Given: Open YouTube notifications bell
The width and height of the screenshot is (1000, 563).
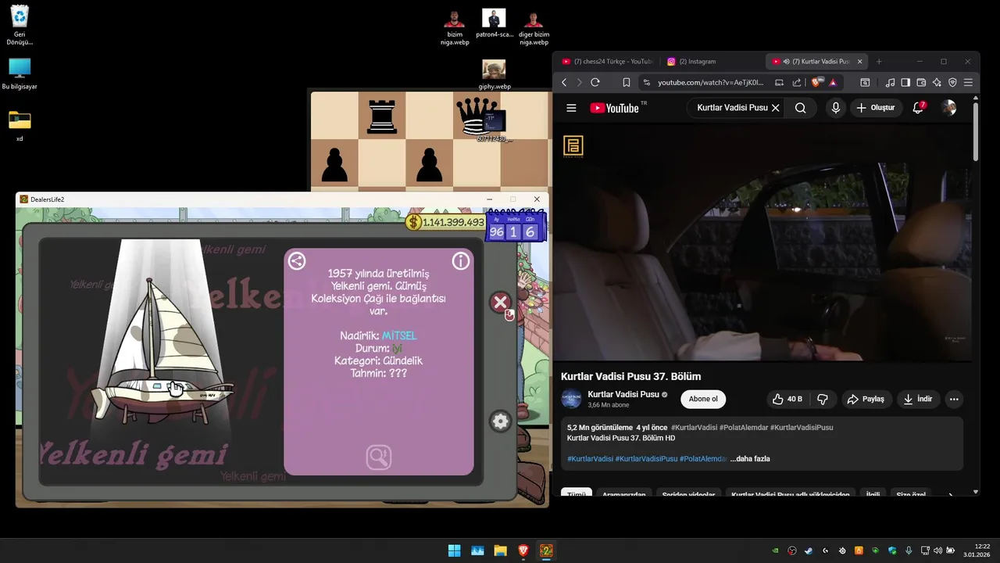Looking at the screenshot, I should click(x=919, y=108).
